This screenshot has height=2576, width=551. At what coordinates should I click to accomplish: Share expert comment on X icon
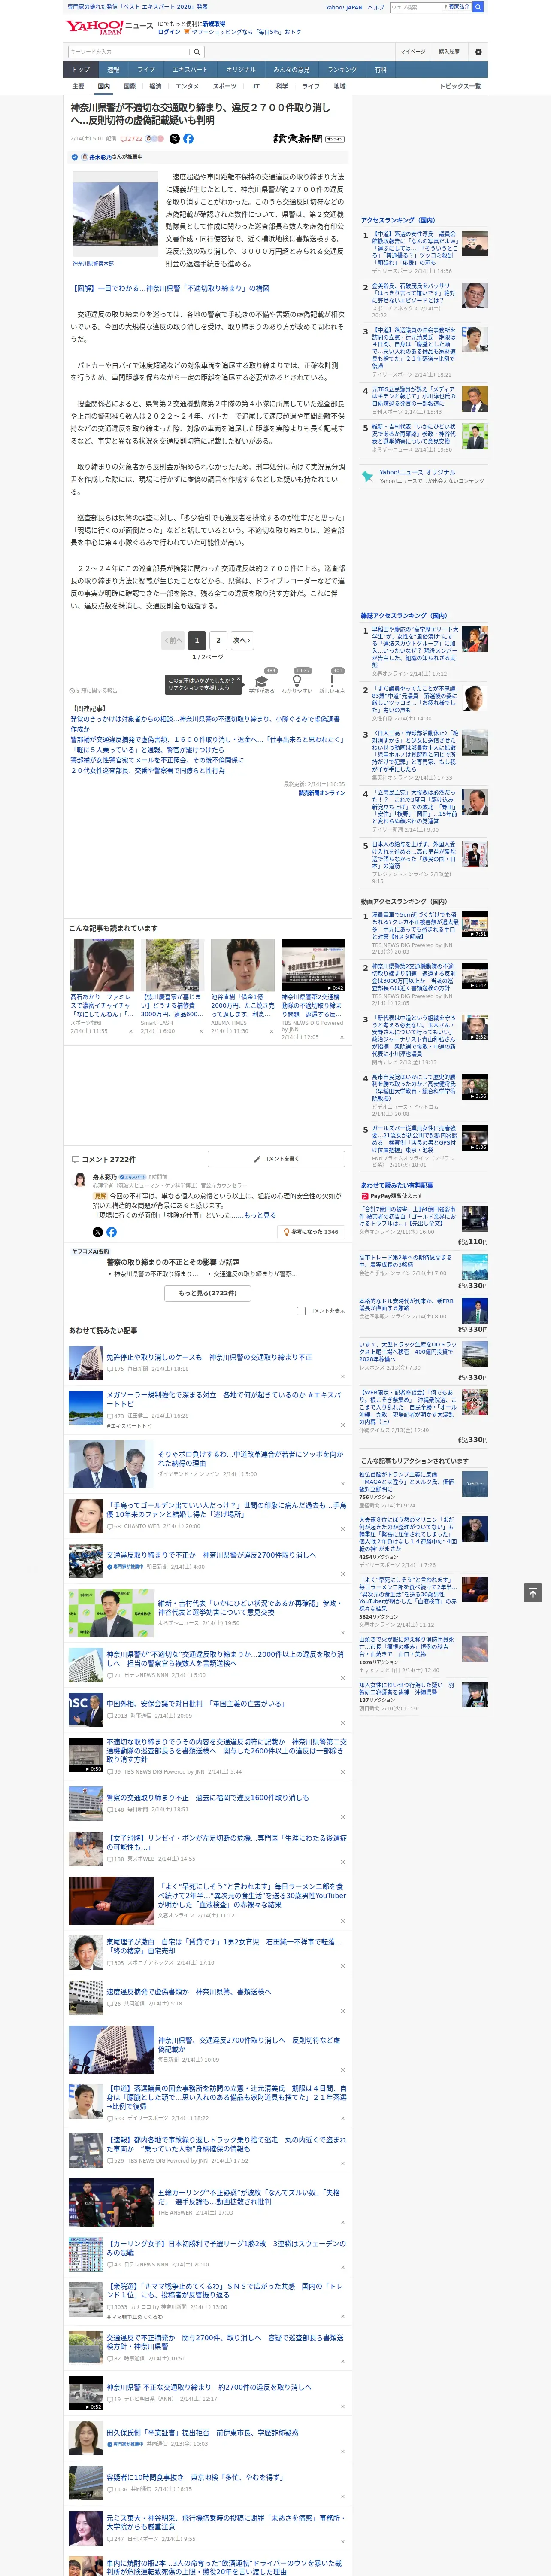click(98, 1232)
